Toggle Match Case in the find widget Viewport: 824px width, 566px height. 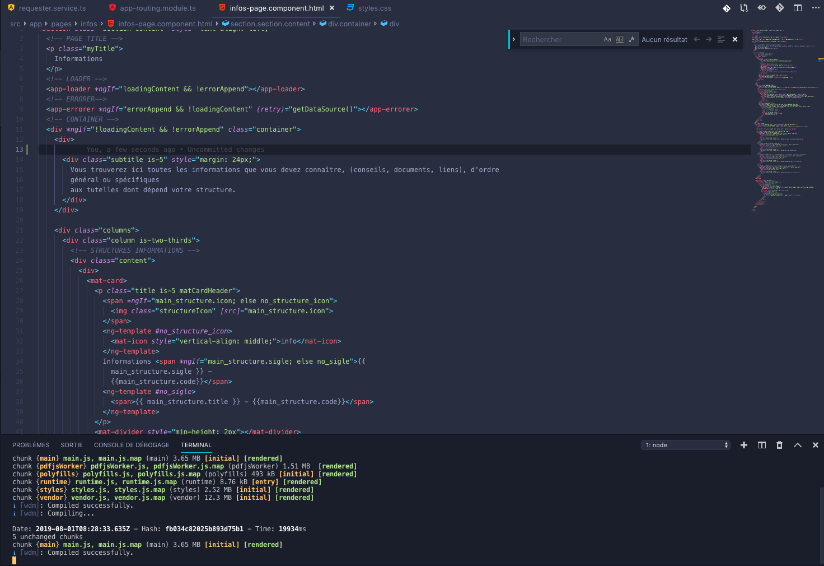pos(607,39)
